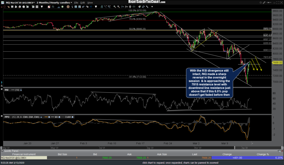Click the timeline scrollbar left arrow
The image size is (284, 165).
(1, 148)
